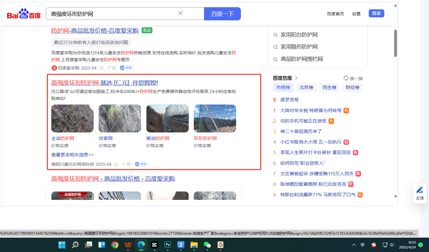Expand dropdown arrow next to 百度爱采购 2025-04
429x252 pixels.
tap(101, 68)
